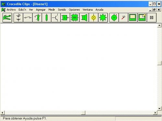Open the Opciones menu
The width and height of the screenshot is (162, 121).
pos(74,10)
